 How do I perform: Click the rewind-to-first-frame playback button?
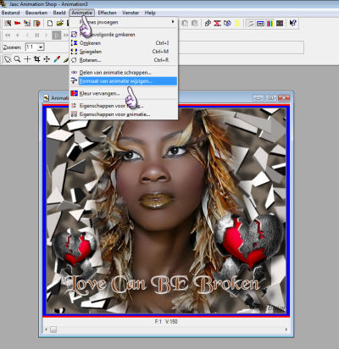pyautogui.click(x=8, y=36)
